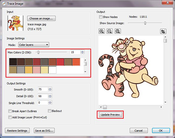175x138 pixels.
Task: Select the crop tool icon
Action: click(x=163, y=31)
